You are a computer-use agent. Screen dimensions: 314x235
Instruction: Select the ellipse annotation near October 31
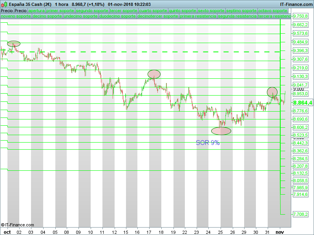(272, 92)
